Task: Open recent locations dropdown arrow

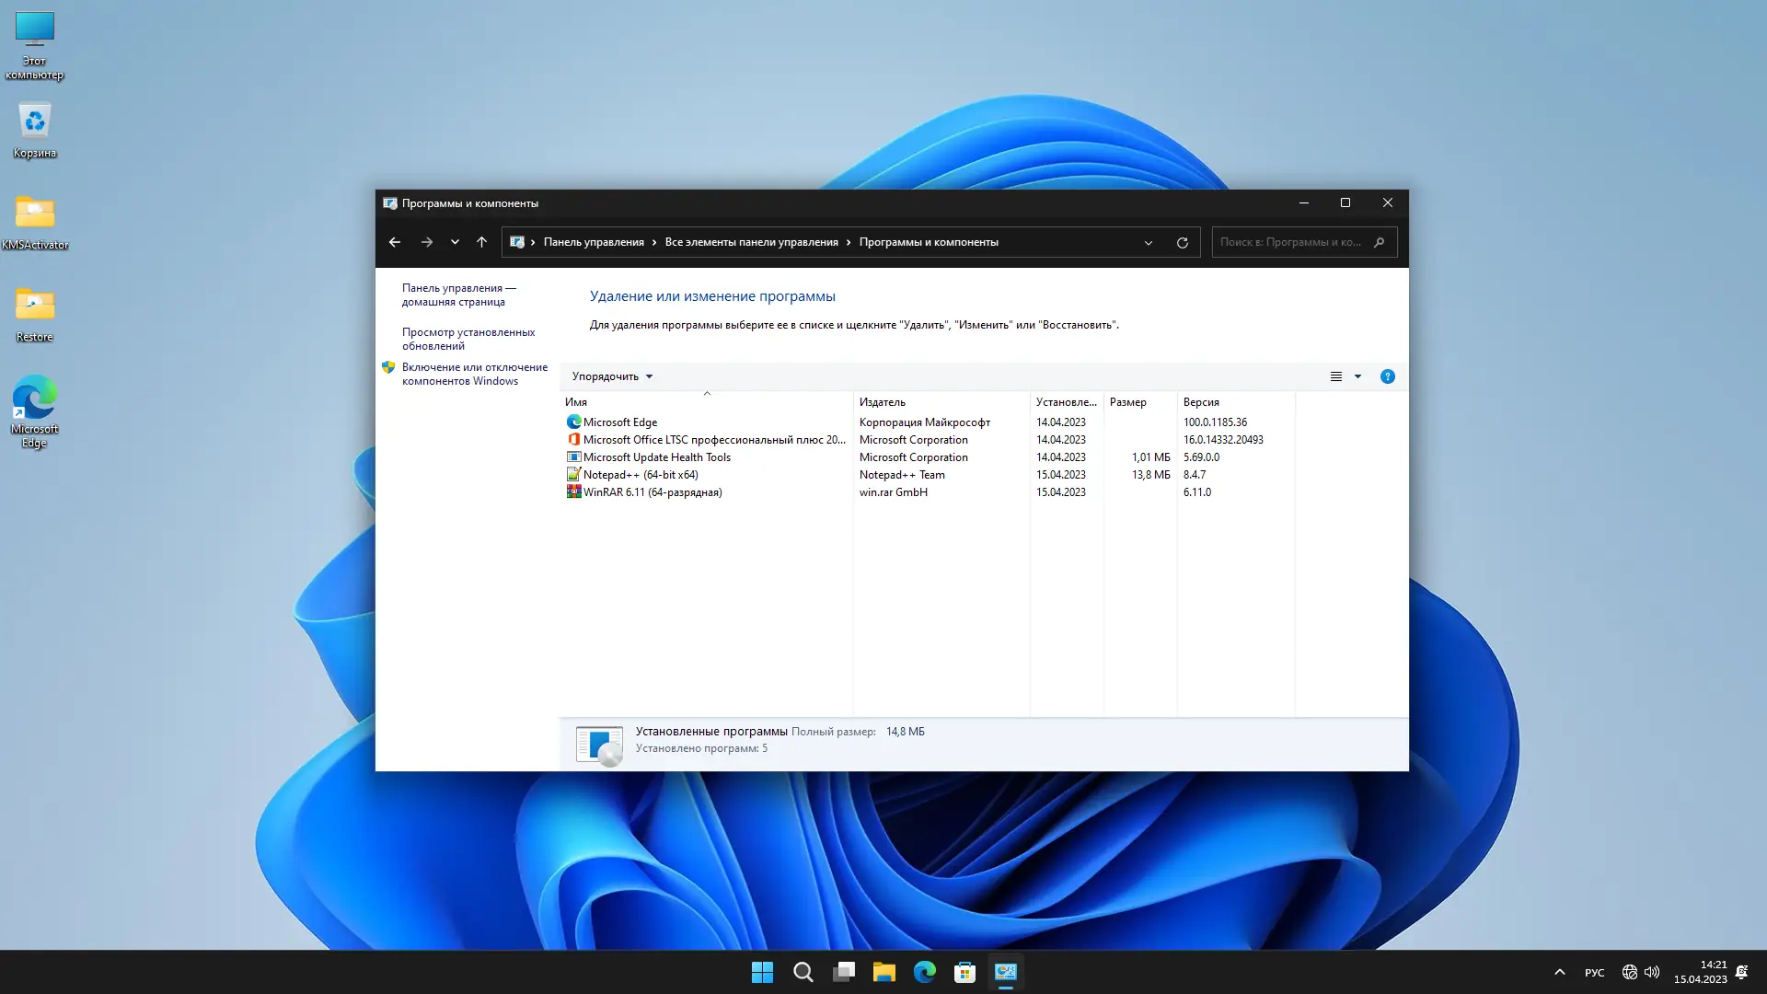Action: (x=455, y=242)
